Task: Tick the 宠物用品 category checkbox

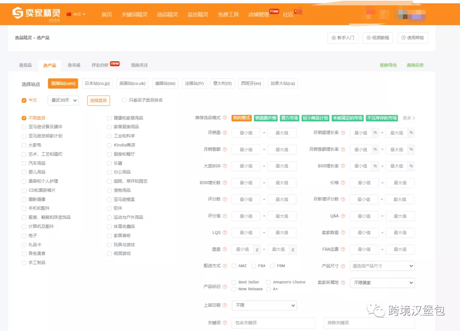Action: [109, 190]
